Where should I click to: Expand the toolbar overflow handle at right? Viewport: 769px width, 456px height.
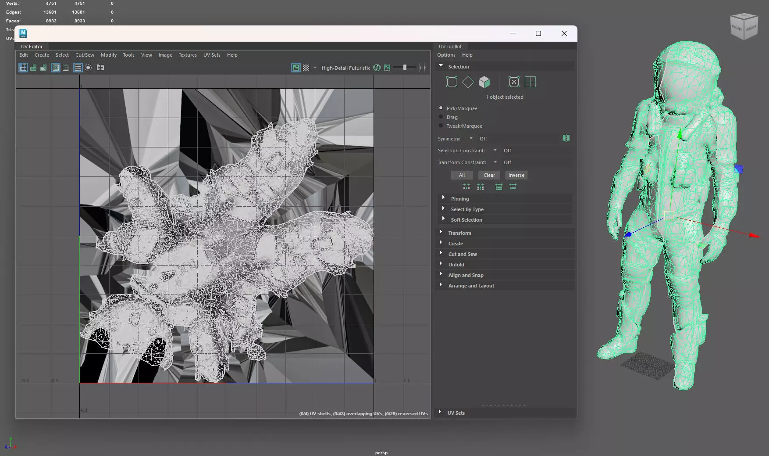pos(422,68)
